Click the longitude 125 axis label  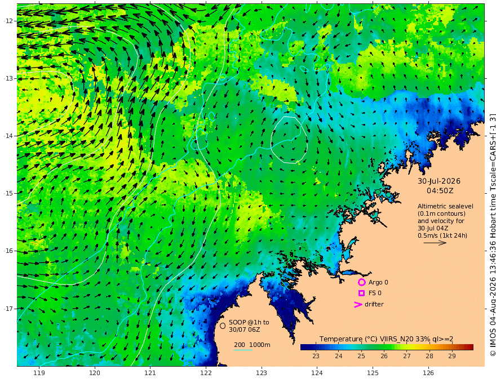[x=373, y=373]
